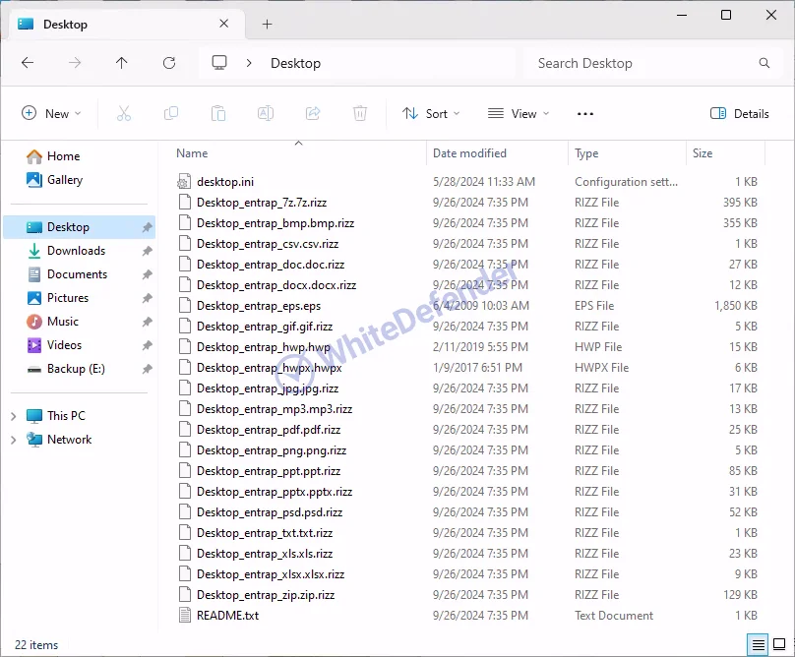Click the Share icon in toolbar
795x657 pixels.
tap(313, 114)
